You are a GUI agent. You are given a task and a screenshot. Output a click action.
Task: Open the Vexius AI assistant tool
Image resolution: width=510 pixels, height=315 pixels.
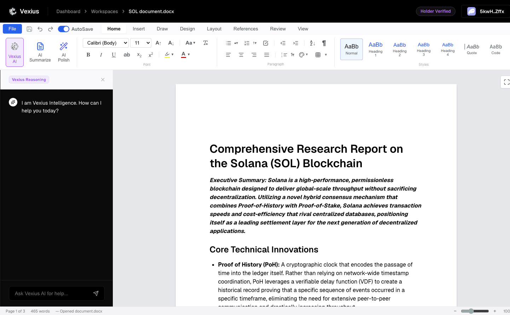(x=15, y=52)
